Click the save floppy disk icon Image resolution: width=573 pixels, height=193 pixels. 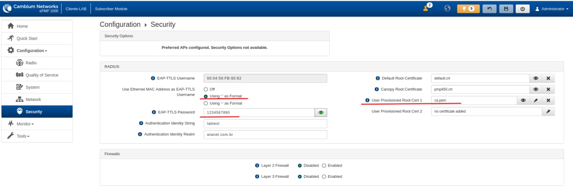tap(506, 8)
